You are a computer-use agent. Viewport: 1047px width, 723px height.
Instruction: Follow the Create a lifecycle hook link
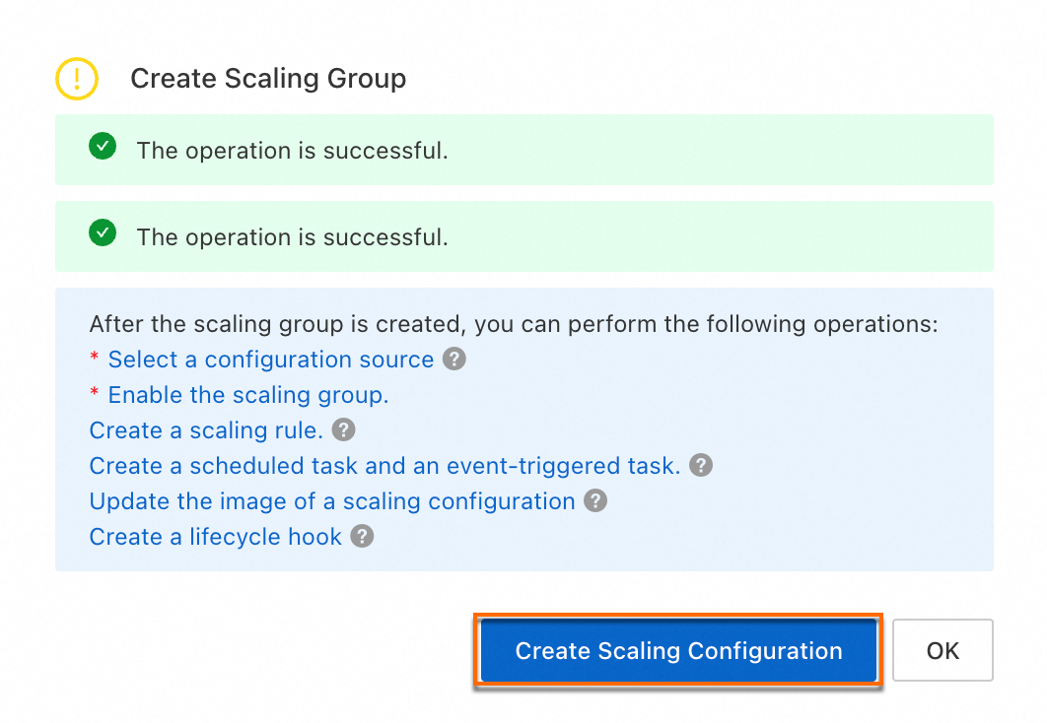pos(216,537)
